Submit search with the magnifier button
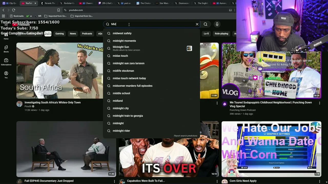 [x=206, y=24]
